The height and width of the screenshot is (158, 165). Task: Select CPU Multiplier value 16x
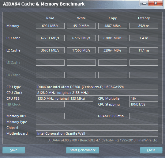coord(144,98)
